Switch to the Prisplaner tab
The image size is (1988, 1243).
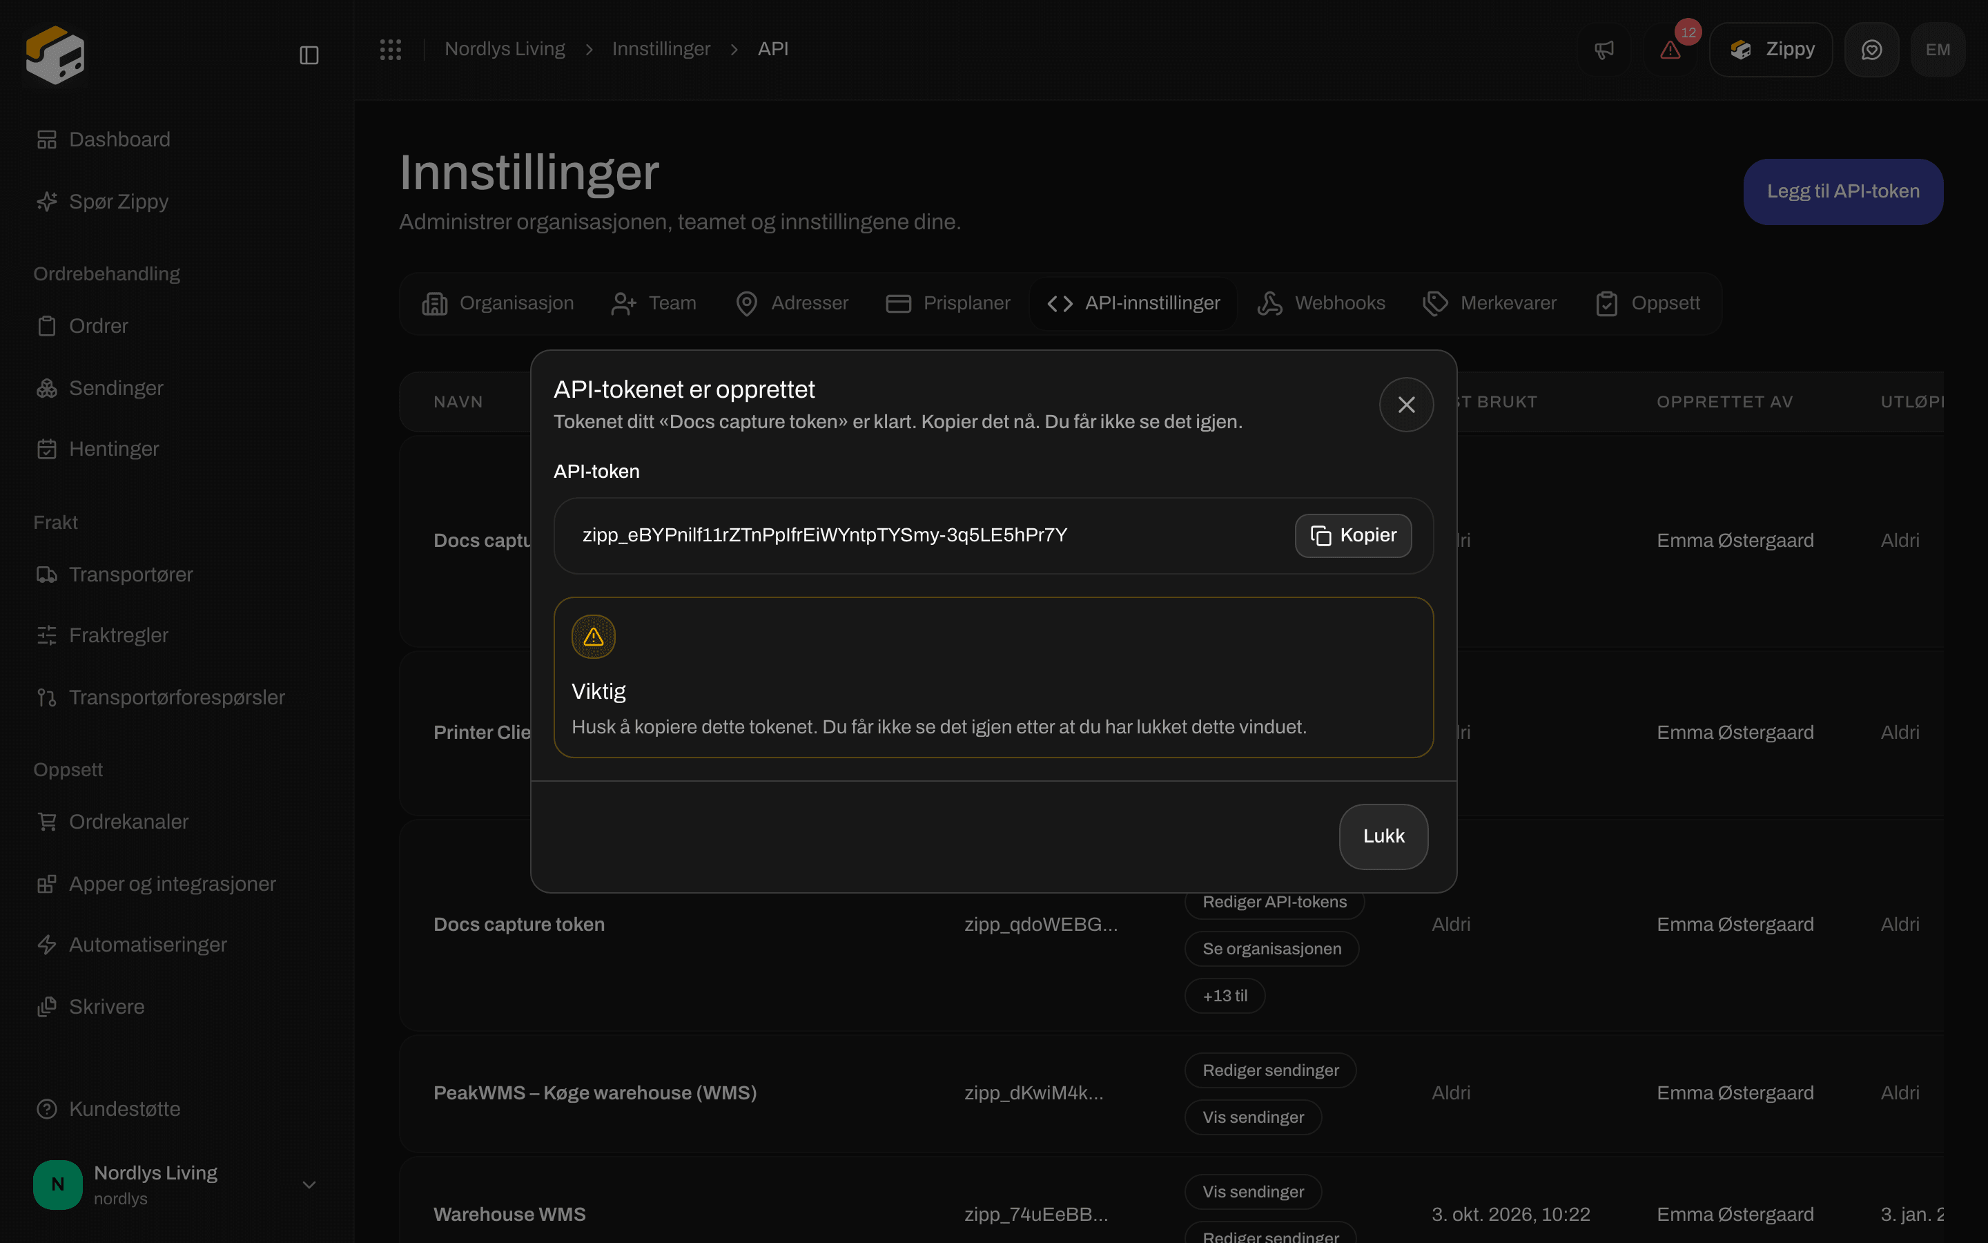pyautogui.click(x=948, y=303)
